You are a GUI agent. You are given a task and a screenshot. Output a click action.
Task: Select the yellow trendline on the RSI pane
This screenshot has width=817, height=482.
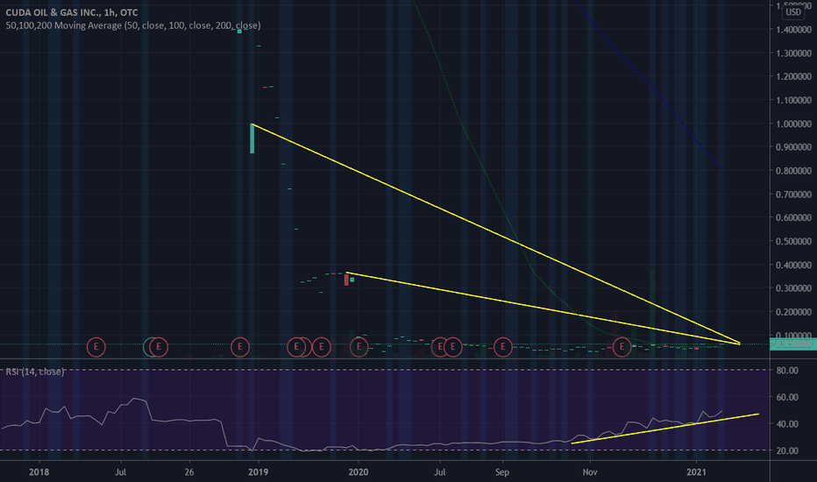pyautogui.click(x=664, y=429)
